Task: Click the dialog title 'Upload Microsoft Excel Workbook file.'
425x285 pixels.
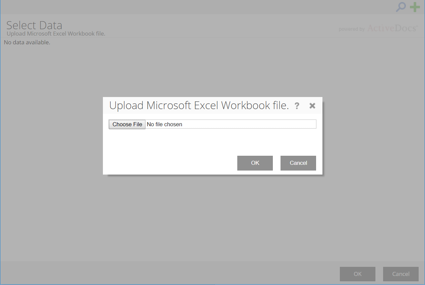Action: (199, 105)
